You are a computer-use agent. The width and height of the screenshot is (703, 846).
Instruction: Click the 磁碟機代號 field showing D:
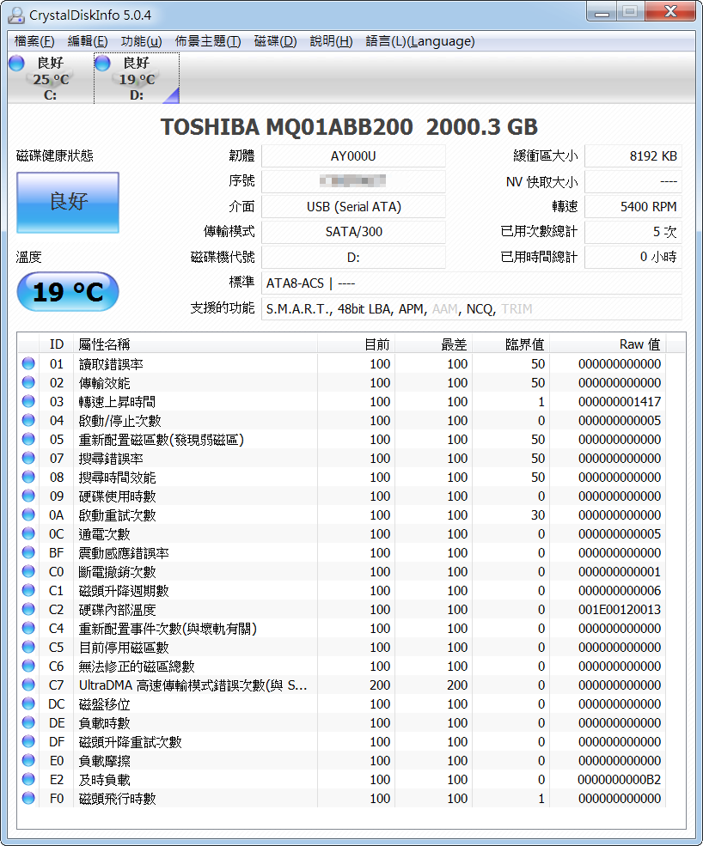(x=354, y=258)
